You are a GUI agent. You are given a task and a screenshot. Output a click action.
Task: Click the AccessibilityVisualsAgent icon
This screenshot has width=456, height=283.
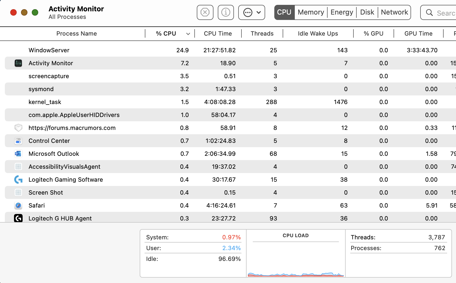pos(18,167)
